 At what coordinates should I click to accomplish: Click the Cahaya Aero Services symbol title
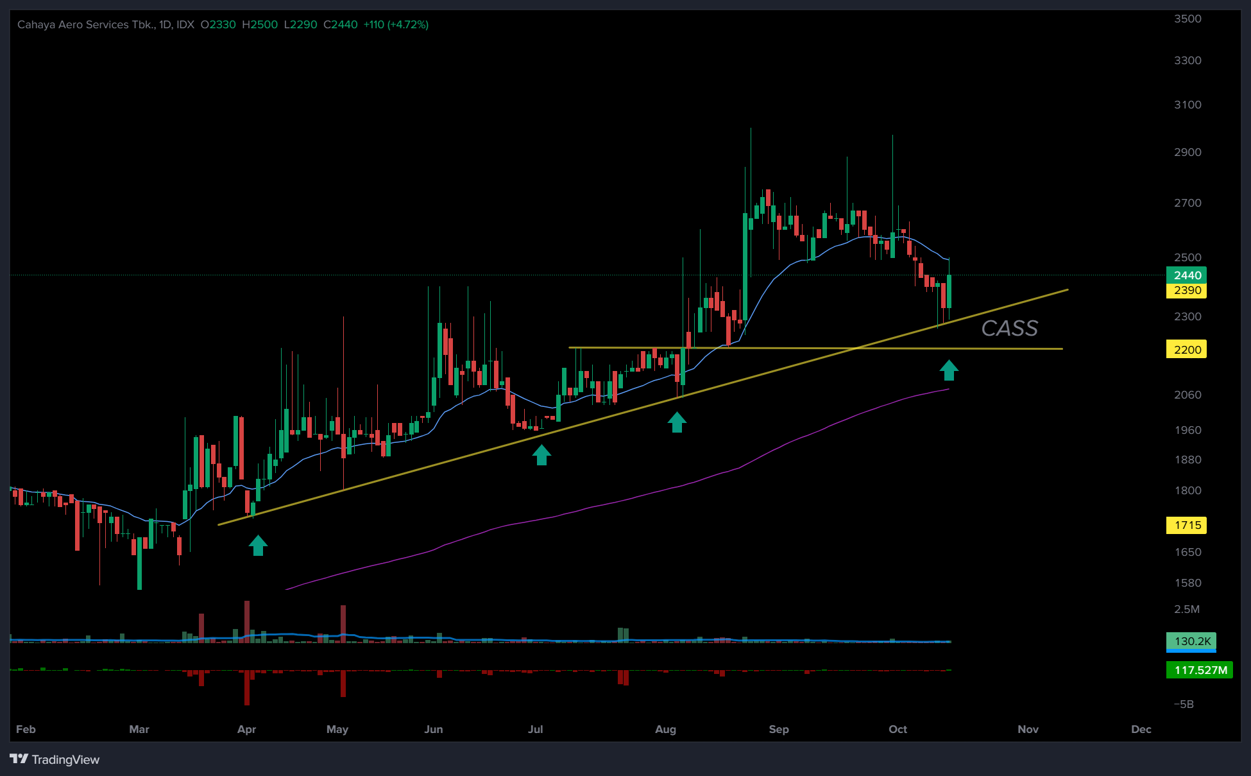click(87, 24)
